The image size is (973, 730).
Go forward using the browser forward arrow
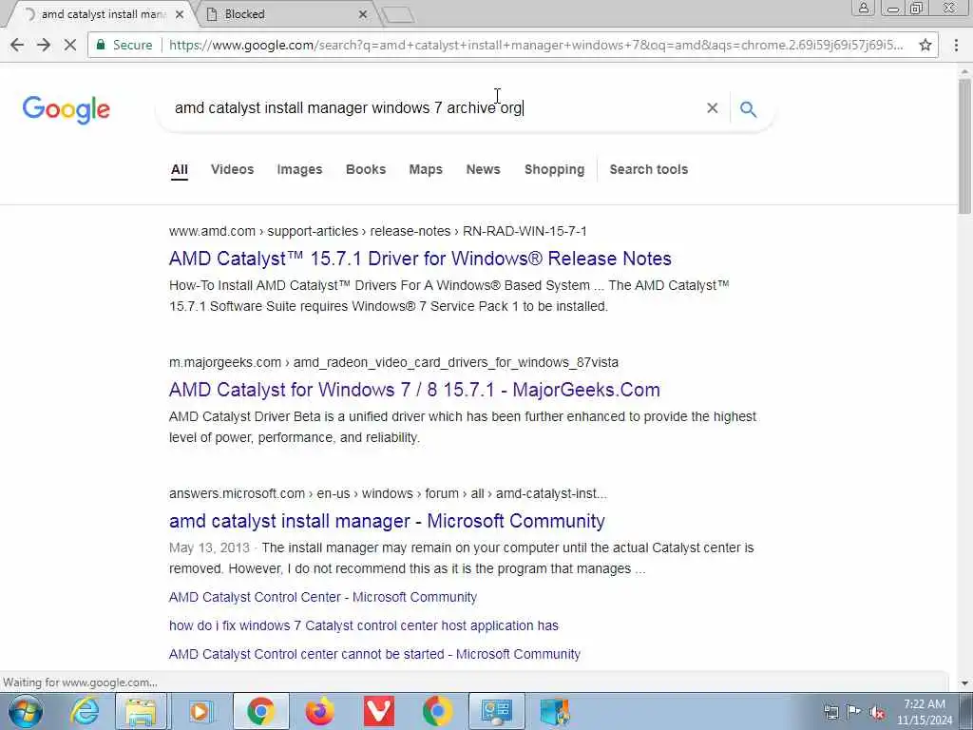click(x=44, y=45)
